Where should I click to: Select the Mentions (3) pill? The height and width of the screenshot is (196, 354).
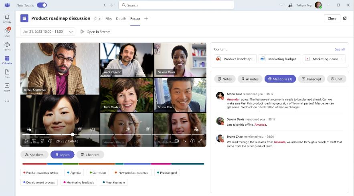[280, 79]
